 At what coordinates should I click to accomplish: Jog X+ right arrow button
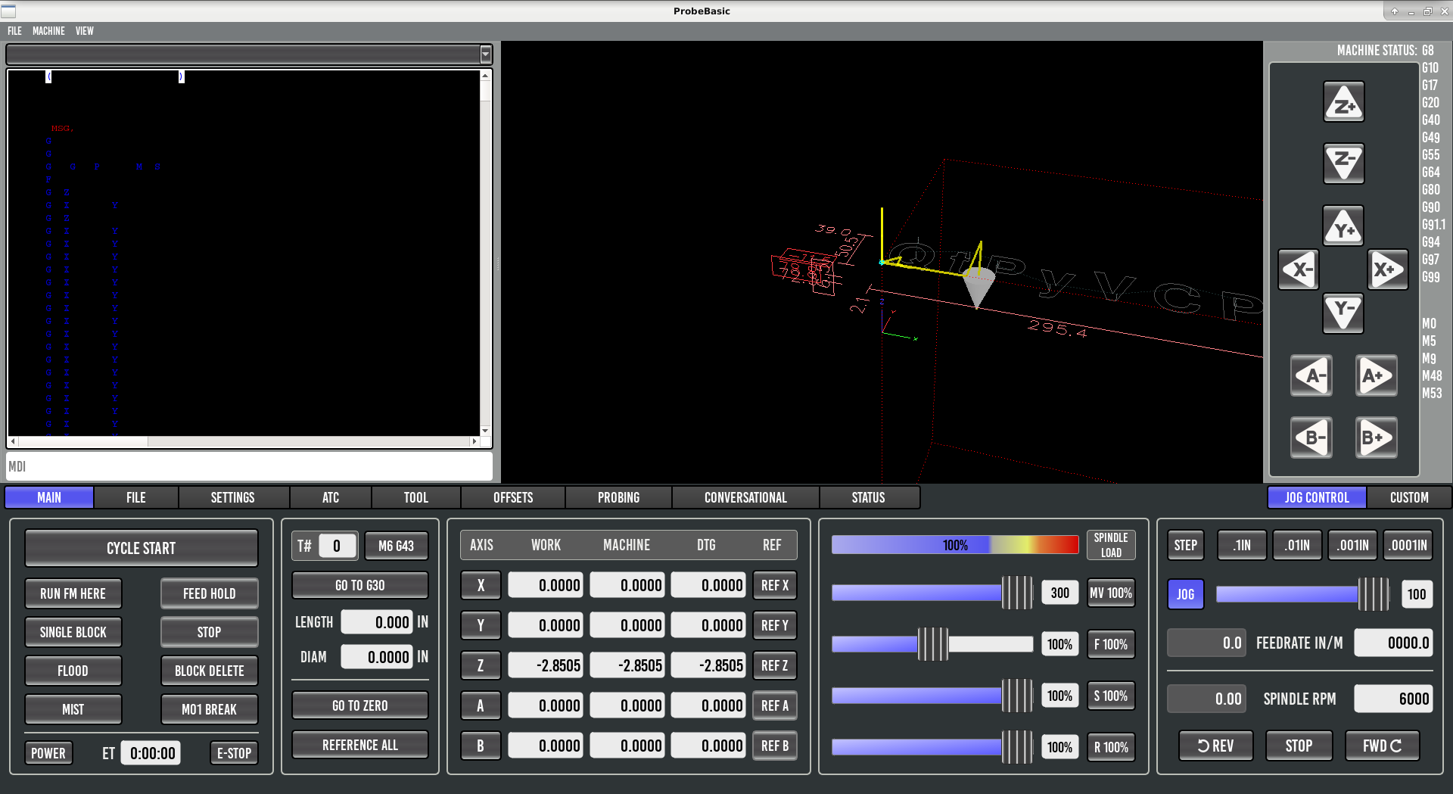(x=1388, y=269)
